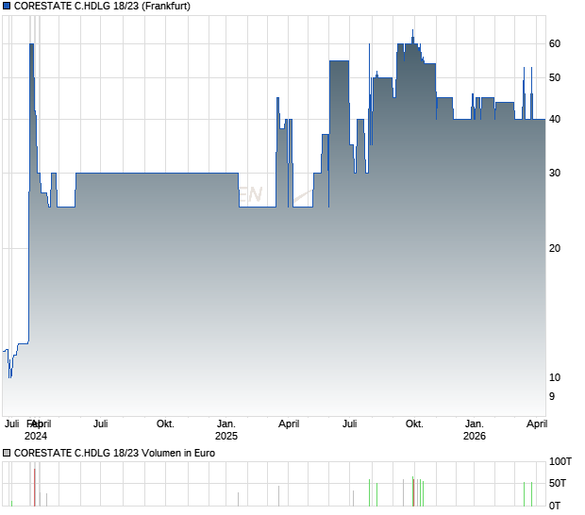Image resolution: width=585 pixels, height=515 pixels.
Task: Click the price axis label 60
Action: [x=555, y=44]
